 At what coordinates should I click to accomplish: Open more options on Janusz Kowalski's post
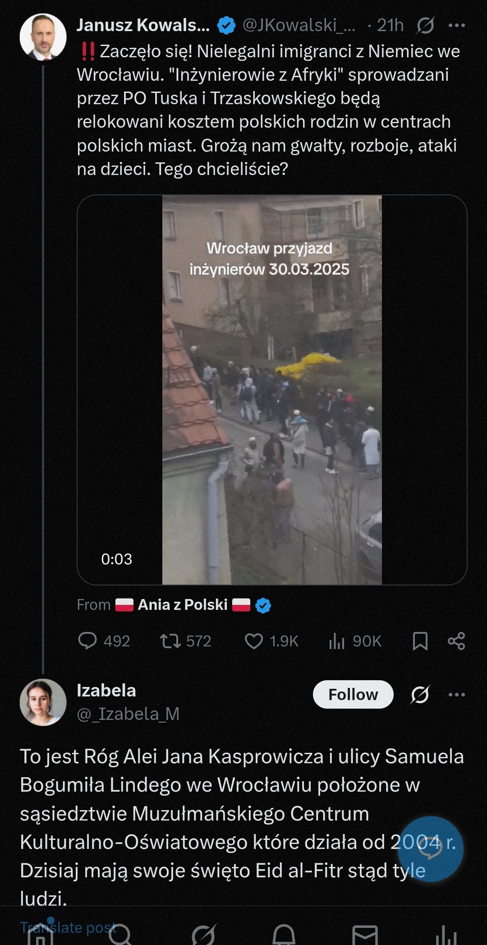pos(456,26)
